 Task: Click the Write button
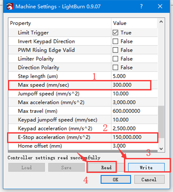(x=146, y=167)
